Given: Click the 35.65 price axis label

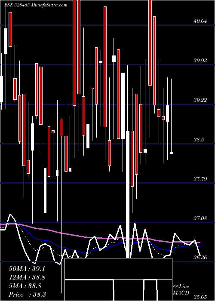Looking at the screenshot, I should pyautogui.click(x=200, y=297).
